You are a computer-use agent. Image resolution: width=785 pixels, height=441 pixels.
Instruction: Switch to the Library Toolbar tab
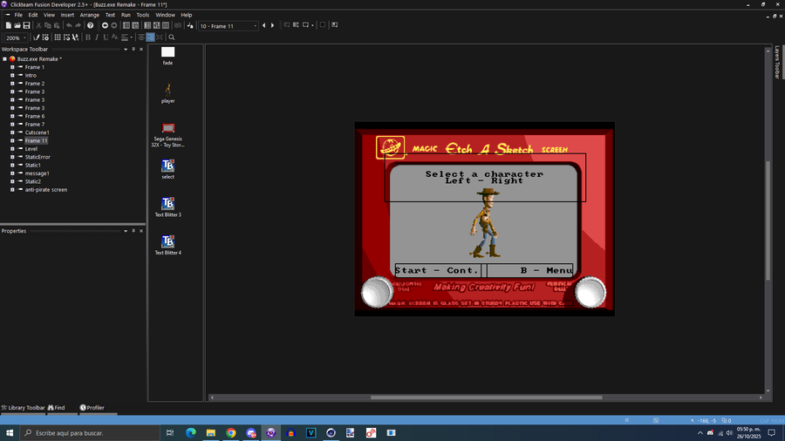[x=23, y=408]
